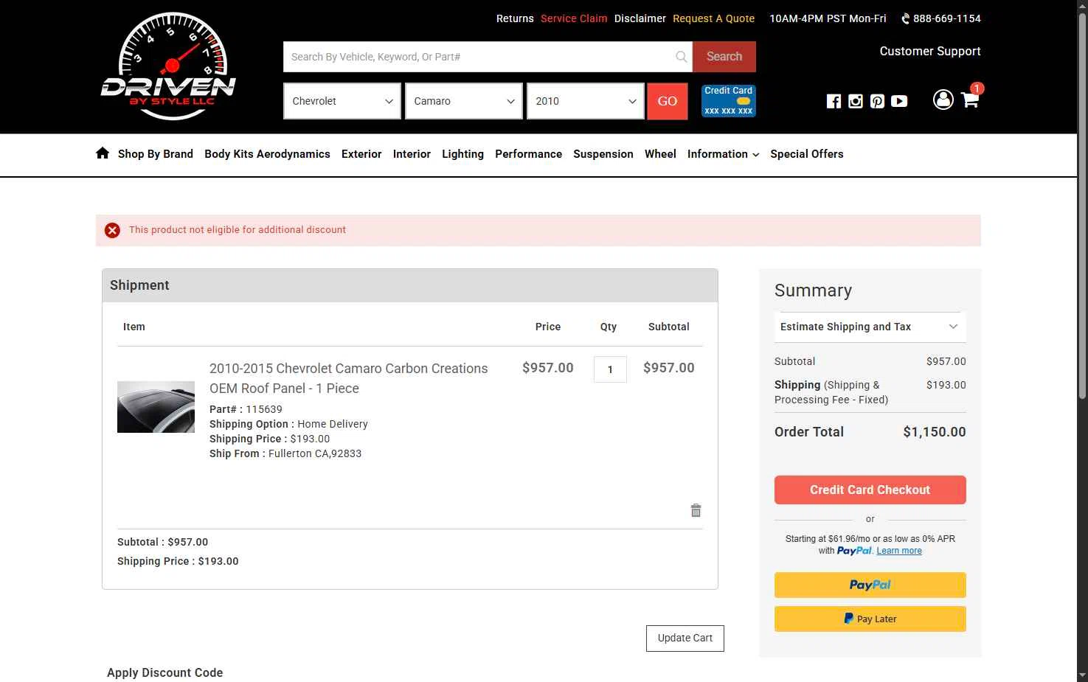Open the Chevrolet make dropdown
Image resolution: width=1088 pixels, height=682 pixels.
[x=342, y=101]
